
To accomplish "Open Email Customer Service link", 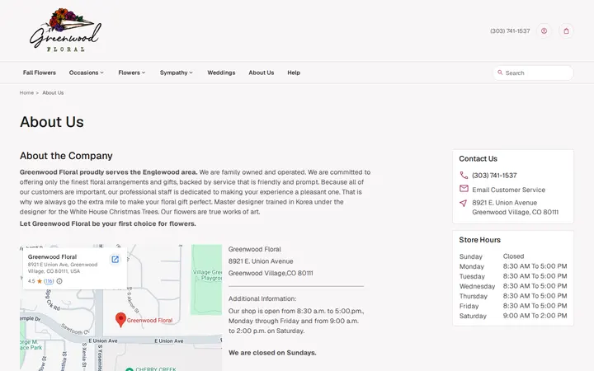I will coord(509,190).
